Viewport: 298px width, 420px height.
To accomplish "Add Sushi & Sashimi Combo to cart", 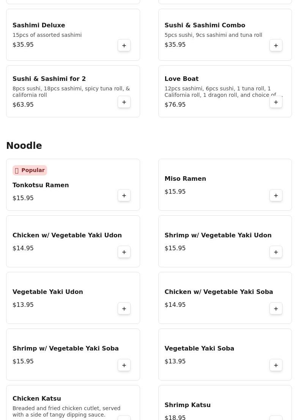I will [x=276, y=46].
